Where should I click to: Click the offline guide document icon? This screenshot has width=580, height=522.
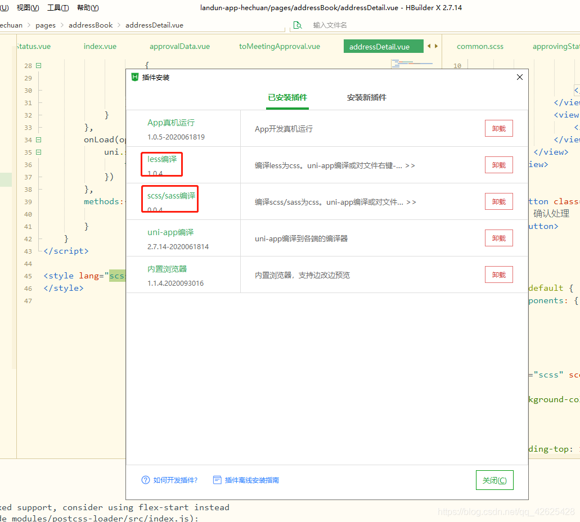pyautogui.click(x=217, y=480)
